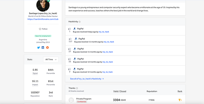Click the Valid / Closed column header

(x=120, y=91)
